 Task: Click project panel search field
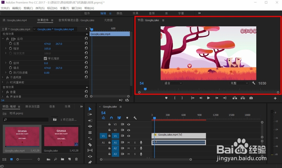[x=26, y=119]
